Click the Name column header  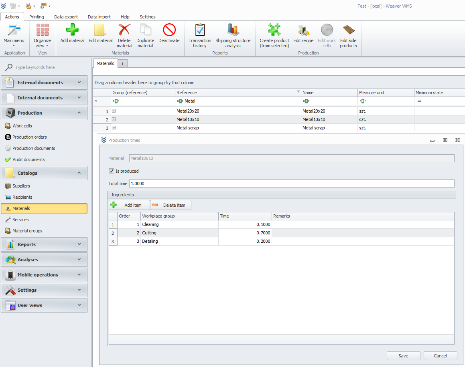(x=329, y=93)
